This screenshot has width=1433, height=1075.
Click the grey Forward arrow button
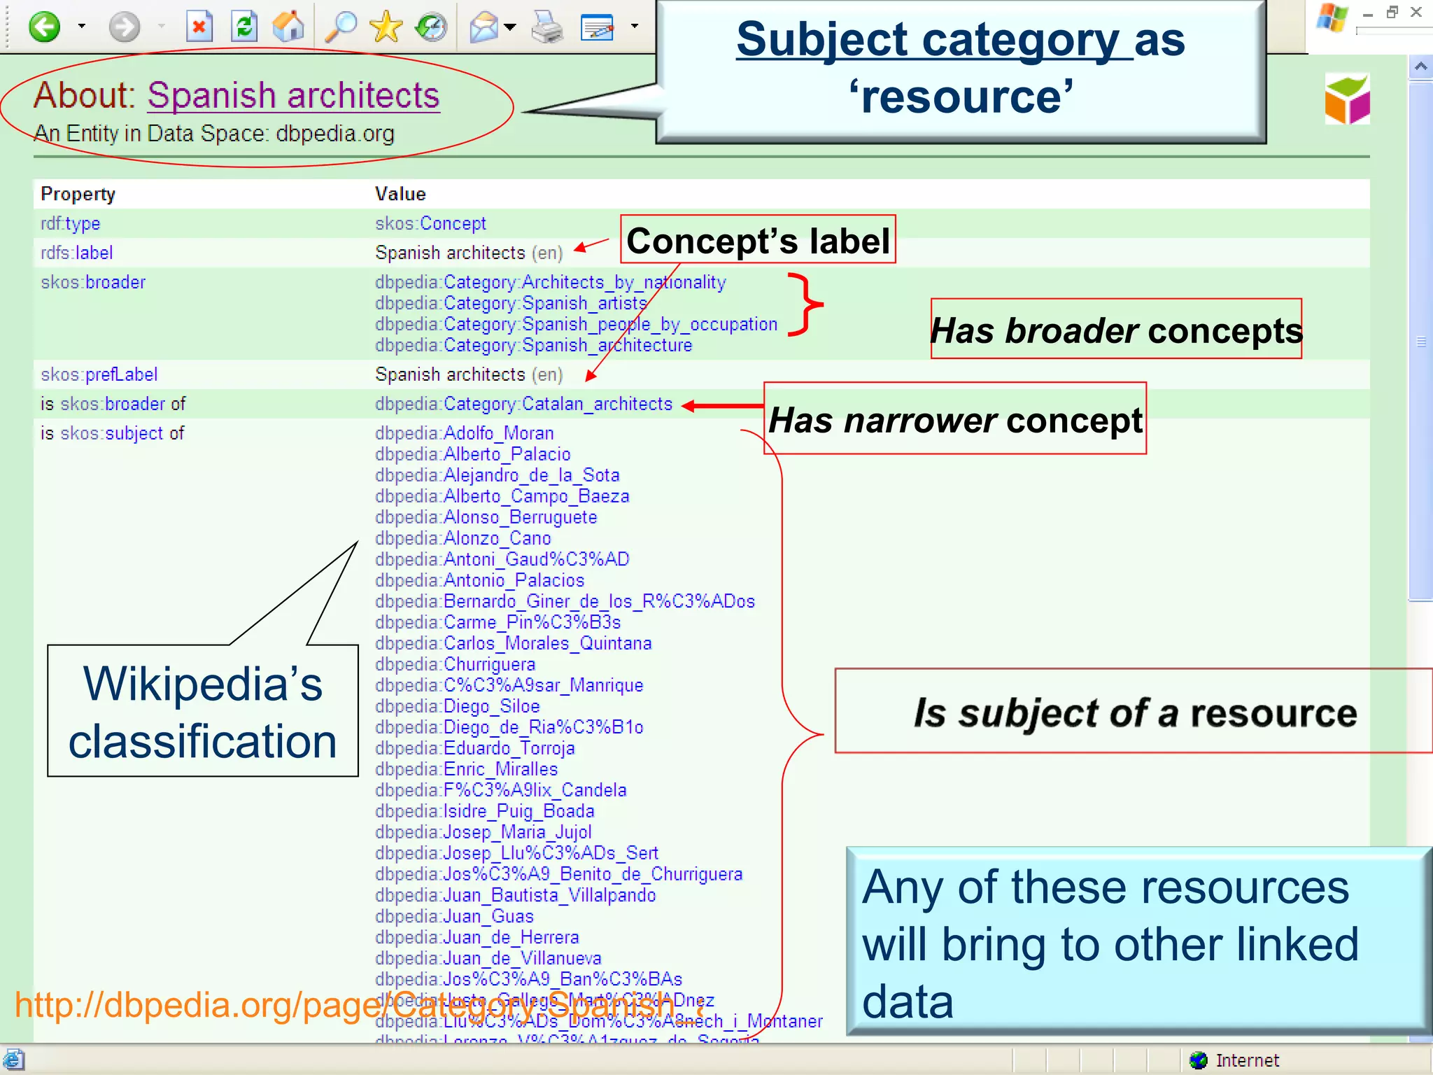[125, 27]
